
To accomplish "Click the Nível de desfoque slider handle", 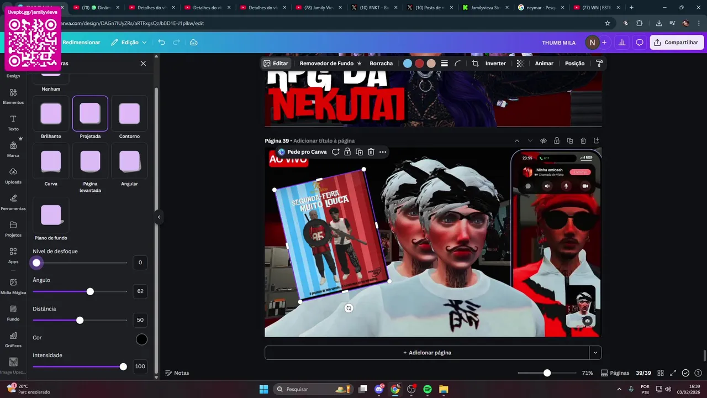I will pyautogui.click(x=36, y=263).
